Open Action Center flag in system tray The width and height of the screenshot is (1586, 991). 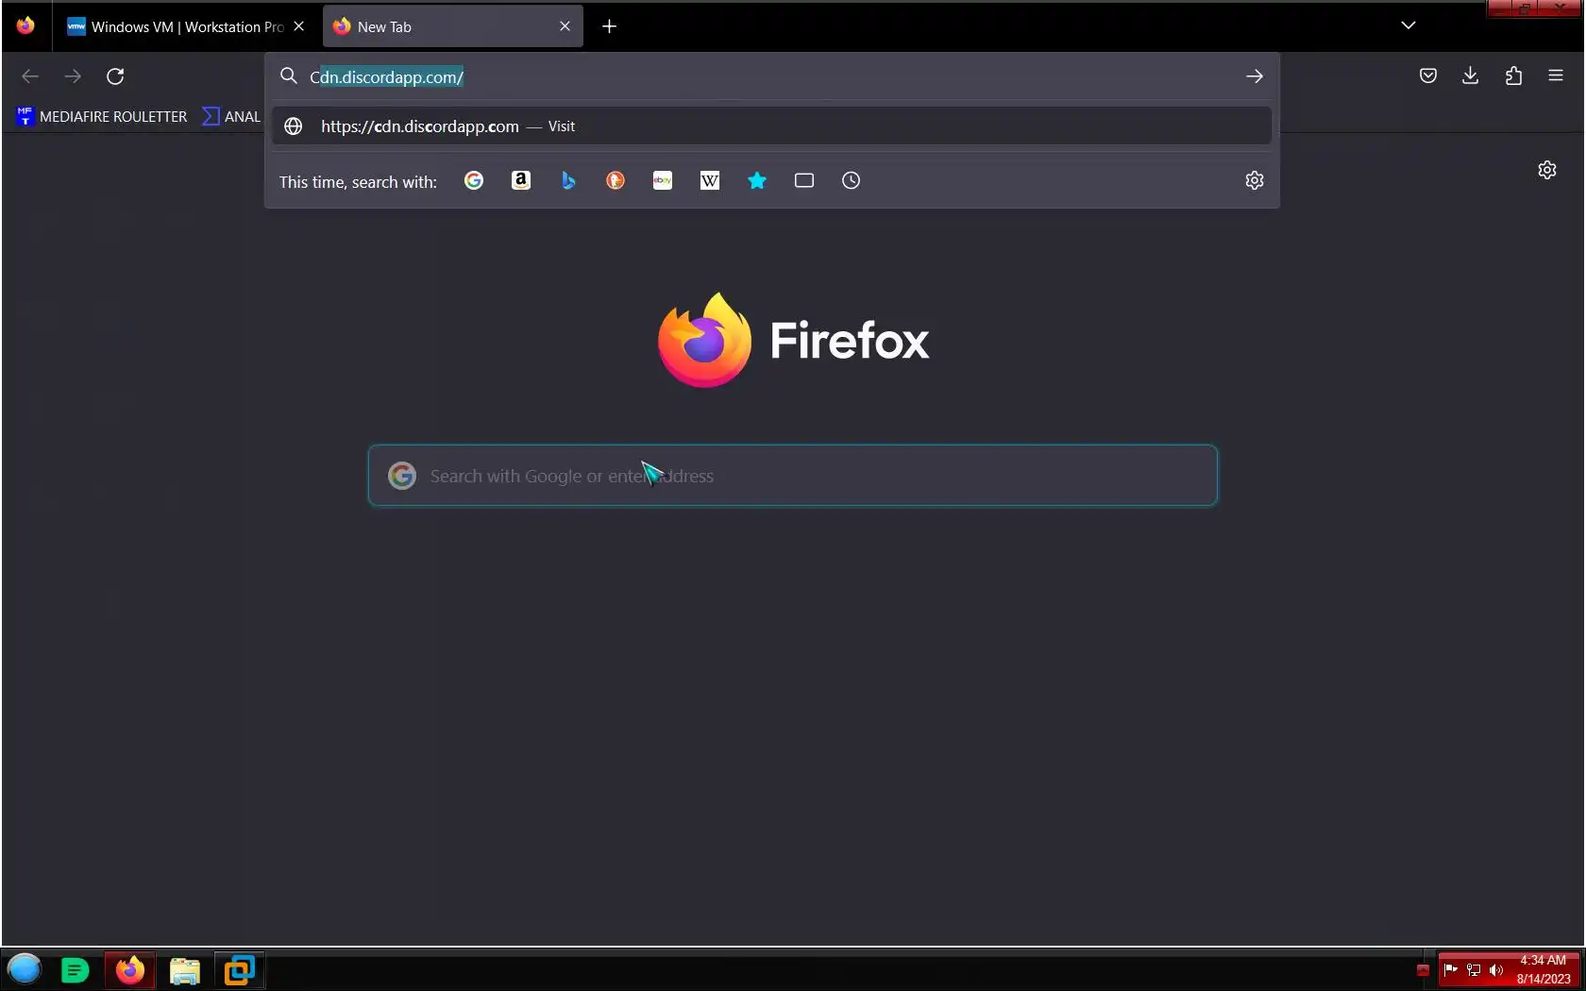(1451, 969)
